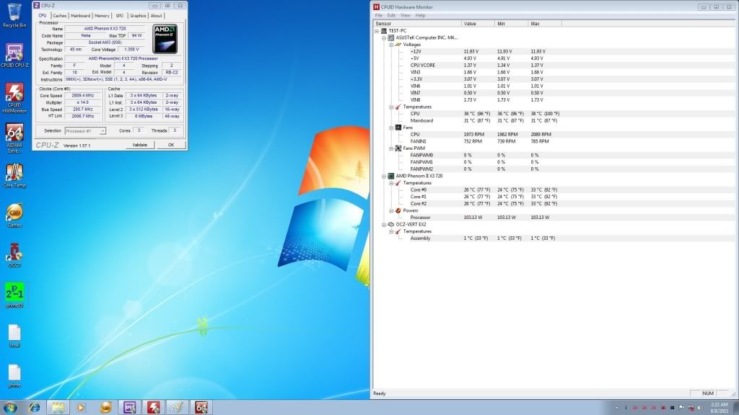Collapse the AMD Phenom II X3 720 node
The image size is (739, 415).
point(384,176)
